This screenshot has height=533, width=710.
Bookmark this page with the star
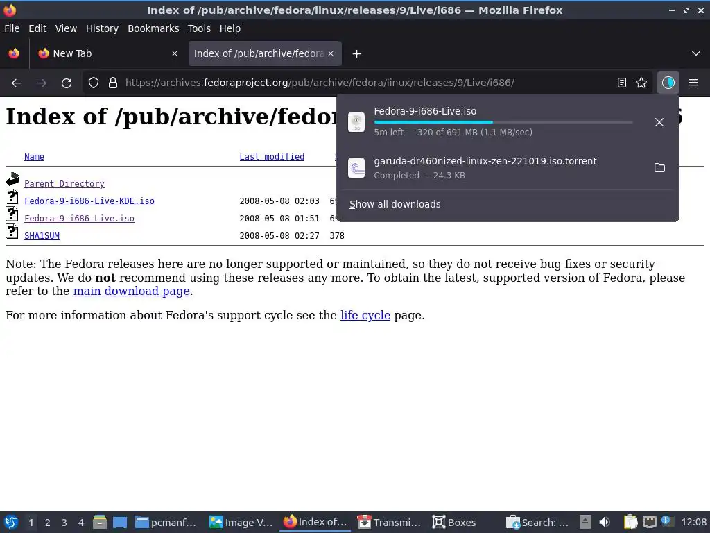click(641, 83)
